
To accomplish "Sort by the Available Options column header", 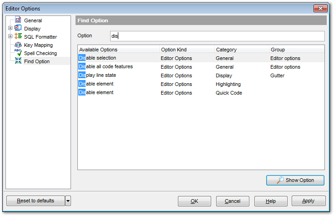I will point(118,50).
